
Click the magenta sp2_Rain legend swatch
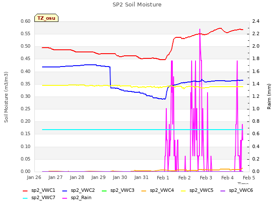point(65,198)
